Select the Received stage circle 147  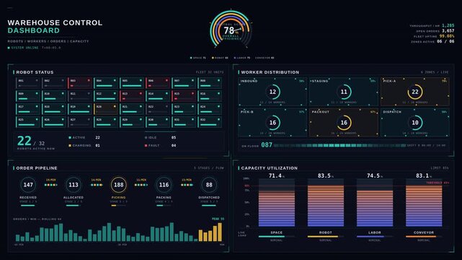click(28, 185)
